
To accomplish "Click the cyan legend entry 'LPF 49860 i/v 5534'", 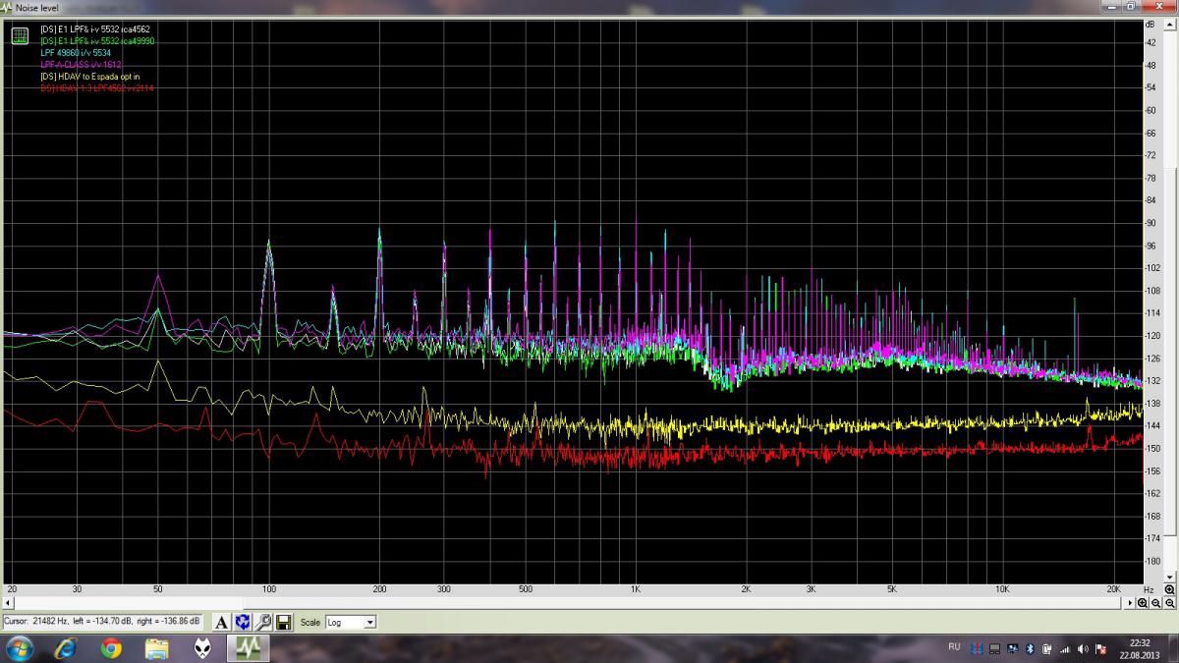I will point(76,53).
